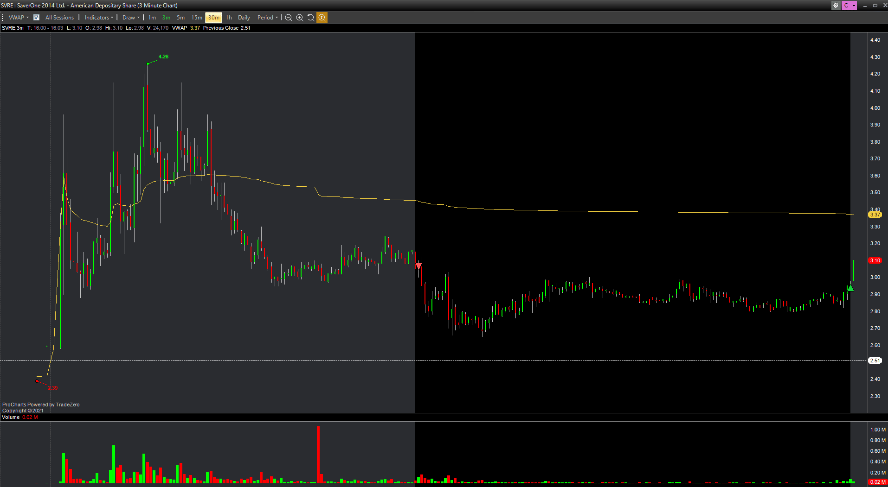Toggle the highlighted orange zoom-lock icon
This screenshot has width=888, height=487.
point(322,18)
